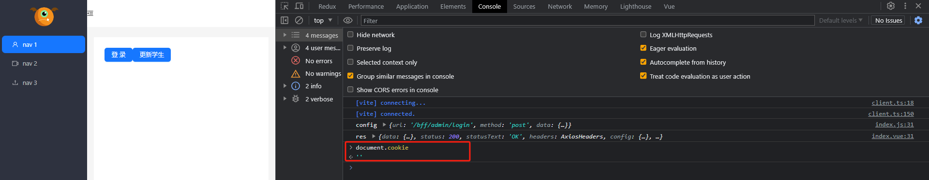Click the nav 2 camera icon

click(15, 63)
